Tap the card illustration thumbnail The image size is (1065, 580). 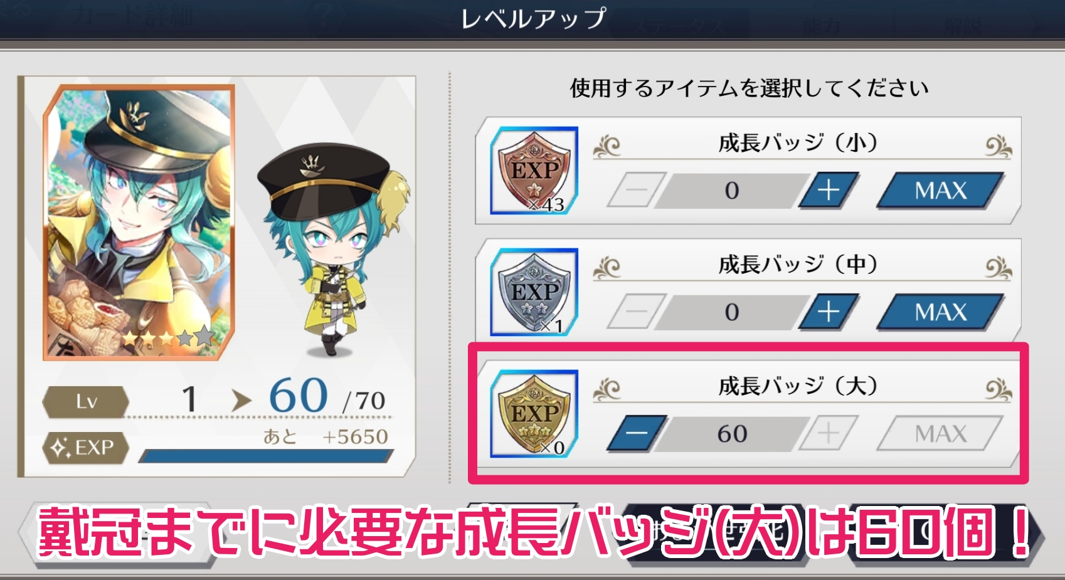click(139, 223)
